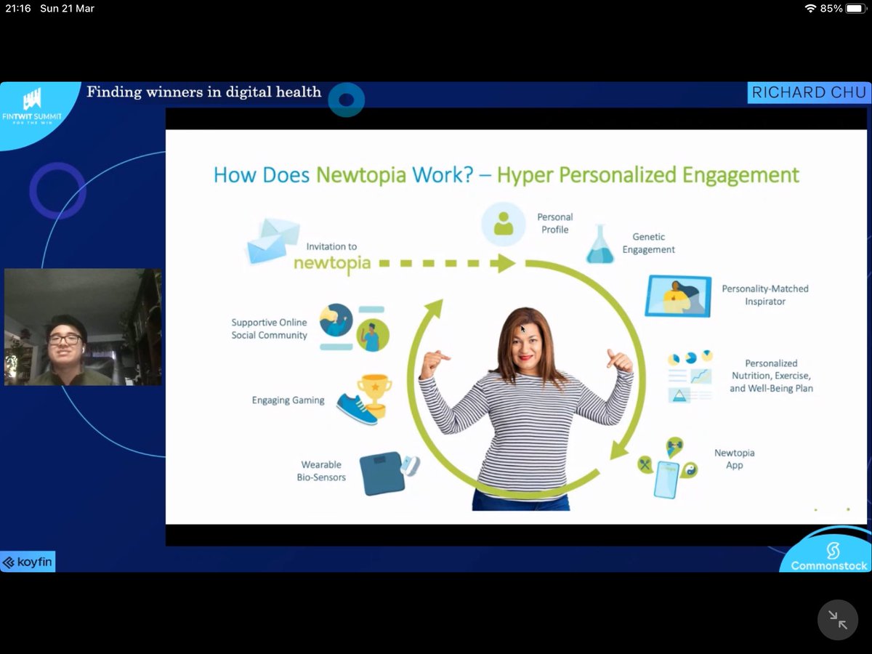The width and height of the screenshot is (872, 654).
Task: Click the nutrition plan charts icon
Action: click(690, 376)
